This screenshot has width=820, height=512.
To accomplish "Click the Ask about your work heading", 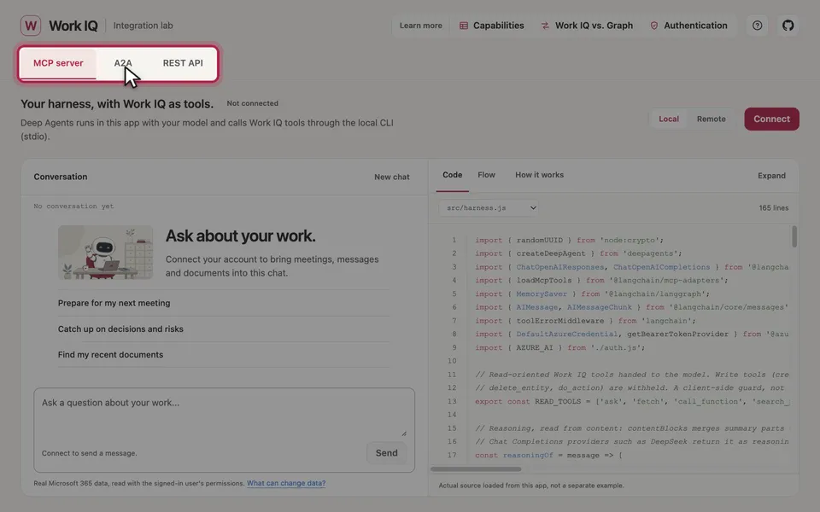I will [241, 236].
